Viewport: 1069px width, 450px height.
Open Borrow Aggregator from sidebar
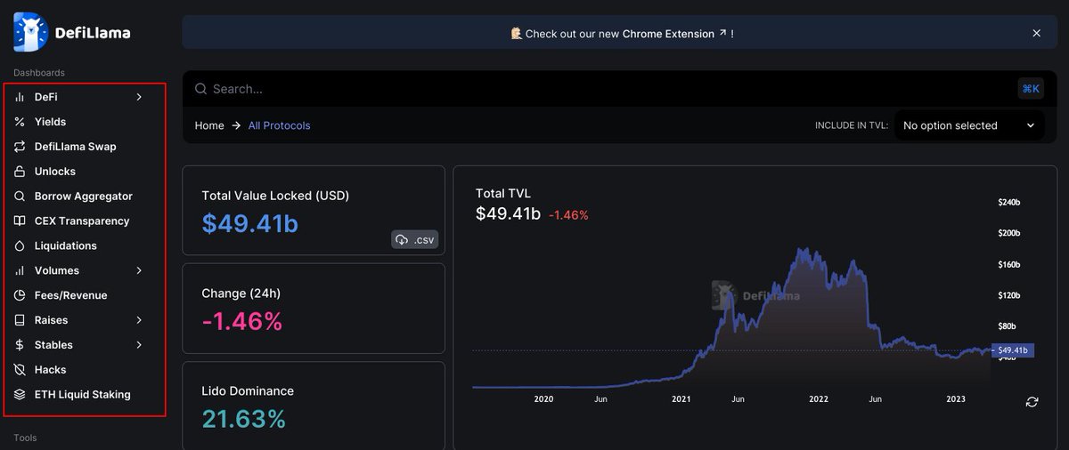84,197
